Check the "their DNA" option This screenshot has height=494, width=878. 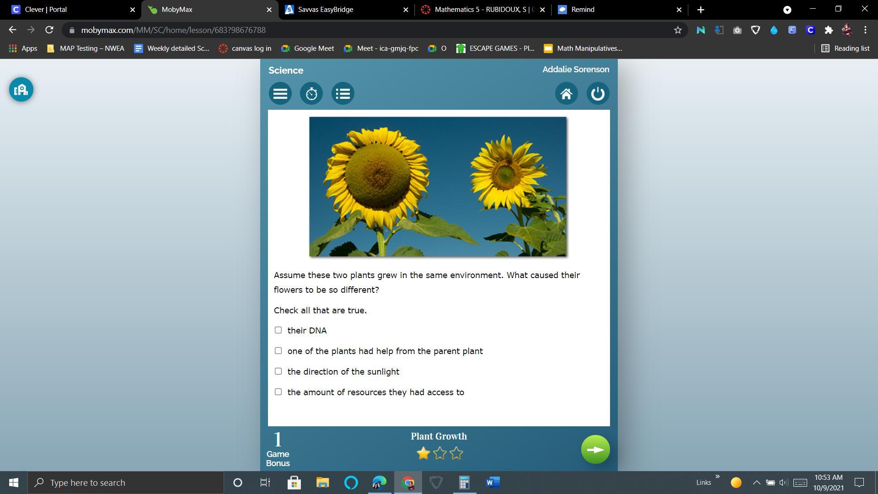pyautogui.click(x=278, y=330)
